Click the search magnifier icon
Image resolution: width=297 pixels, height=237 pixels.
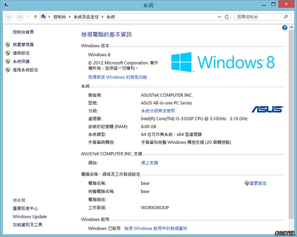pyautogui.click(x=286, y=17)
